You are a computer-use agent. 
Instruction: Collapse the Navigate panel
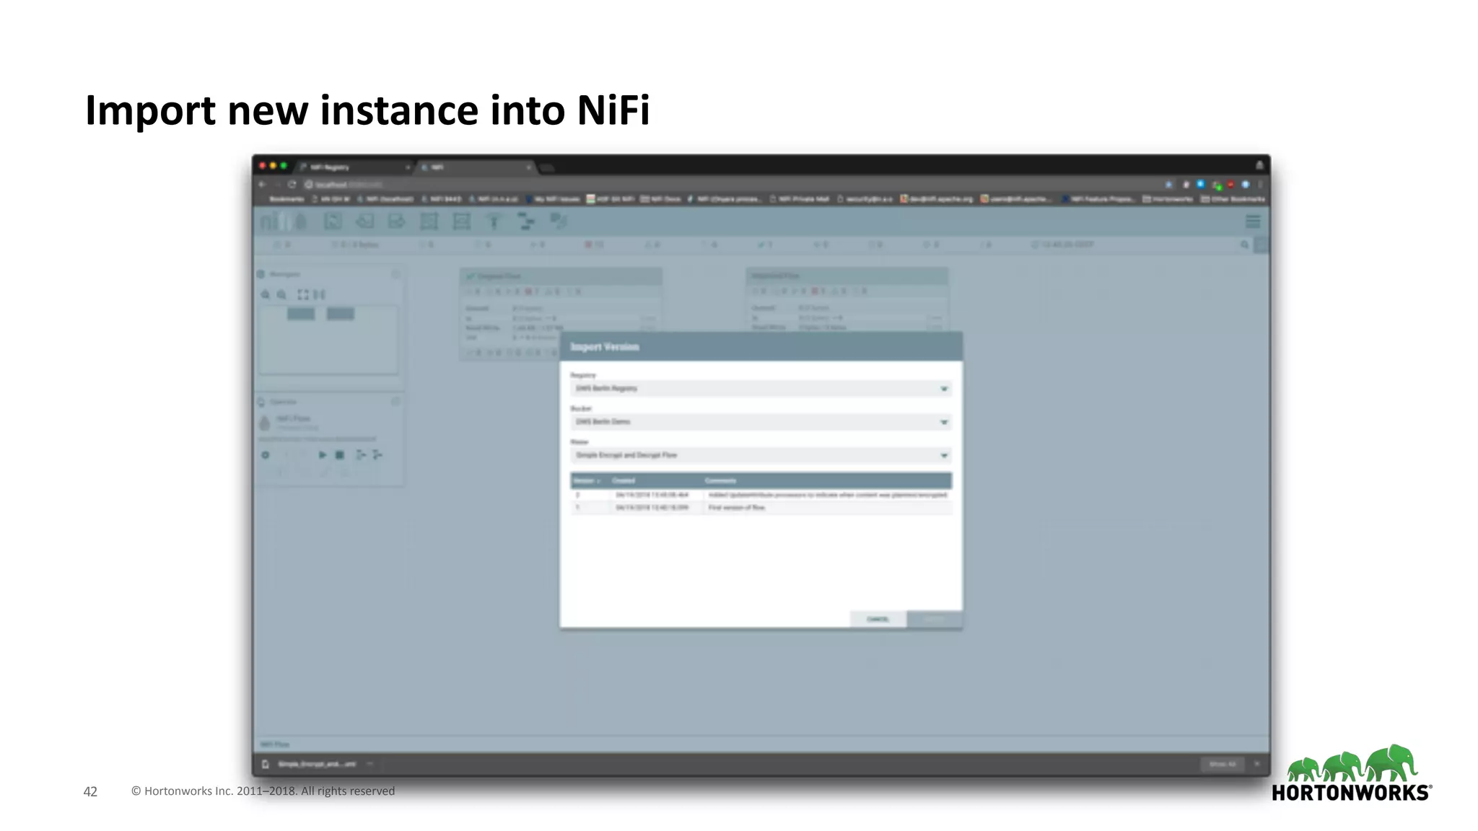tap(395, 274)
